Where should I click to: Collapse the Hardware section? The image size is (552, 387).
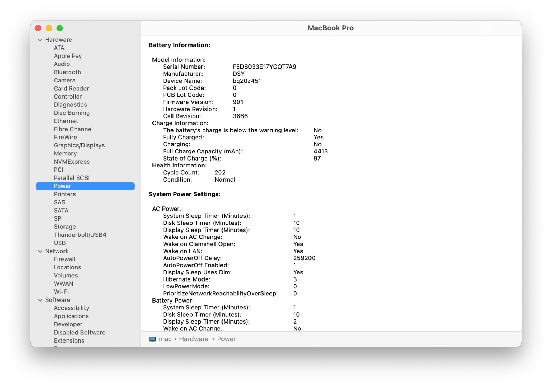click(x=40, y=40)
